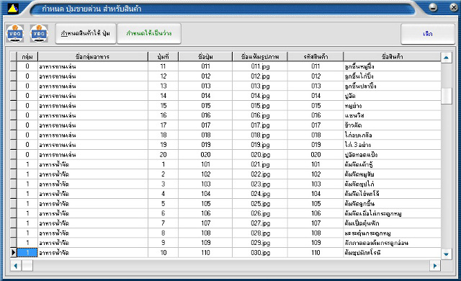The width and height of the screenshot is (461, 281).
Task: Select the row selector for row 020.jpg
Action: [14, 155]
